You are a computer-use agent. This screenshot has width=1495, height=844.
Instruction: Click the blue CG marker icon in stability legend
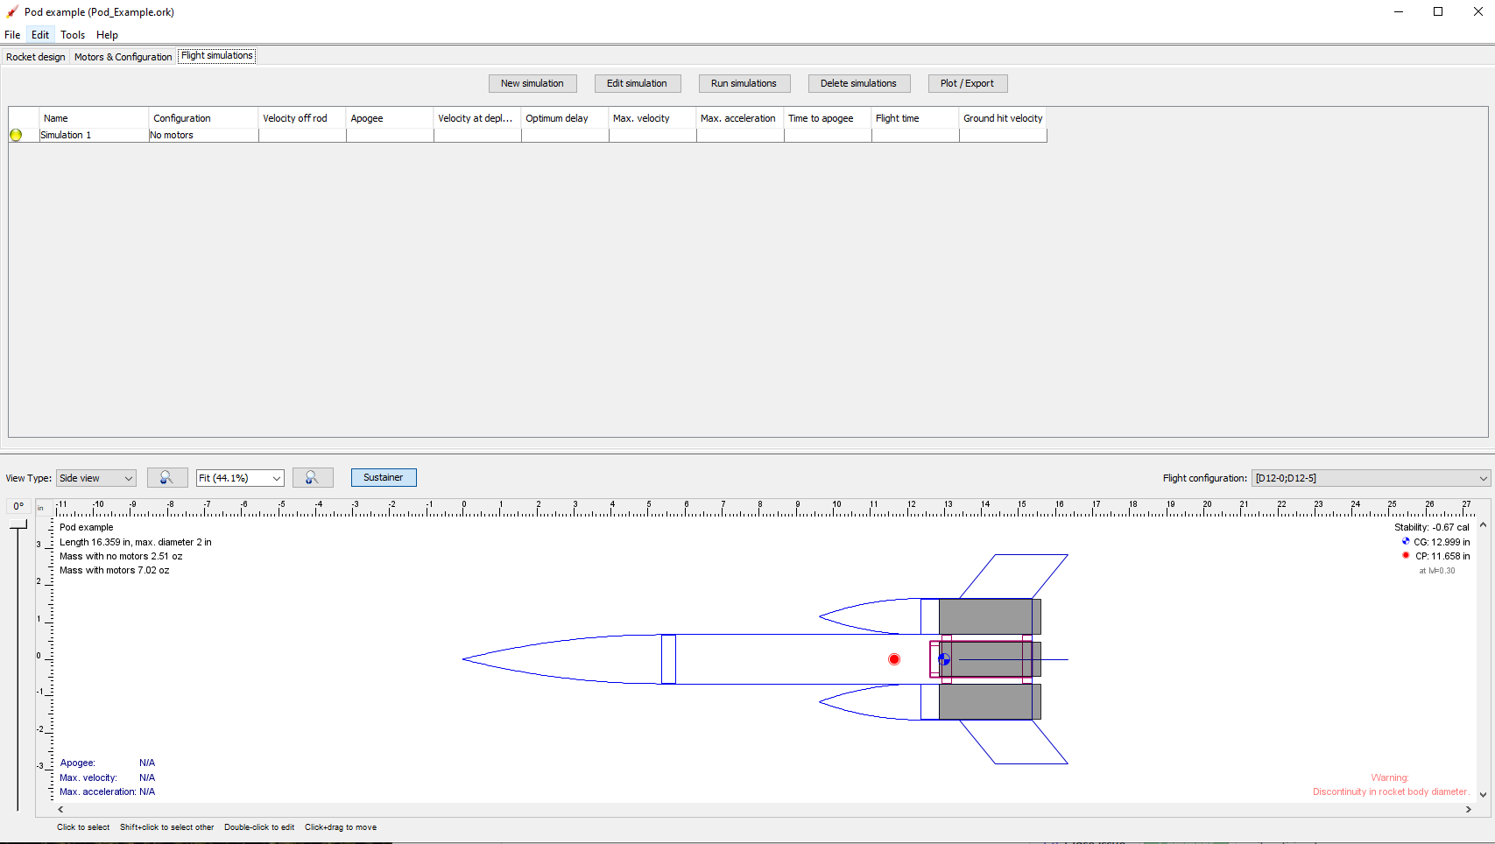tap(1406, 542)
